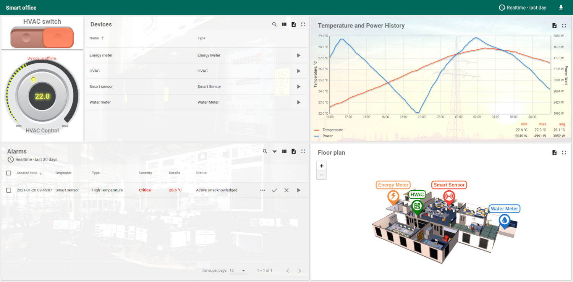Screen dimensions: 573x282
Task: Click the HVAC Control temperature knob
Action: [42, 96]
